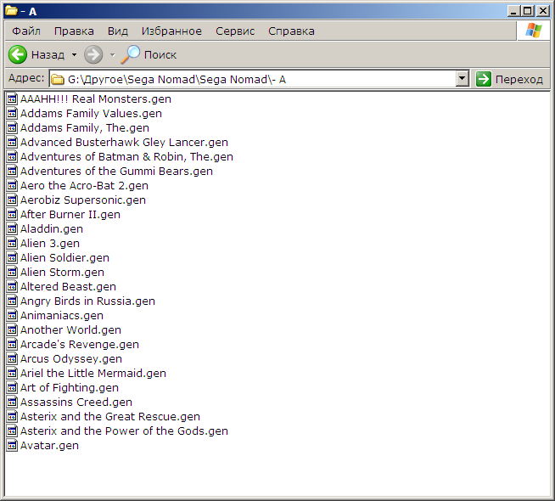Click the file icon of Avatar.gen
The width and height of the screenshot is (555, 501).
coord(12,445)
